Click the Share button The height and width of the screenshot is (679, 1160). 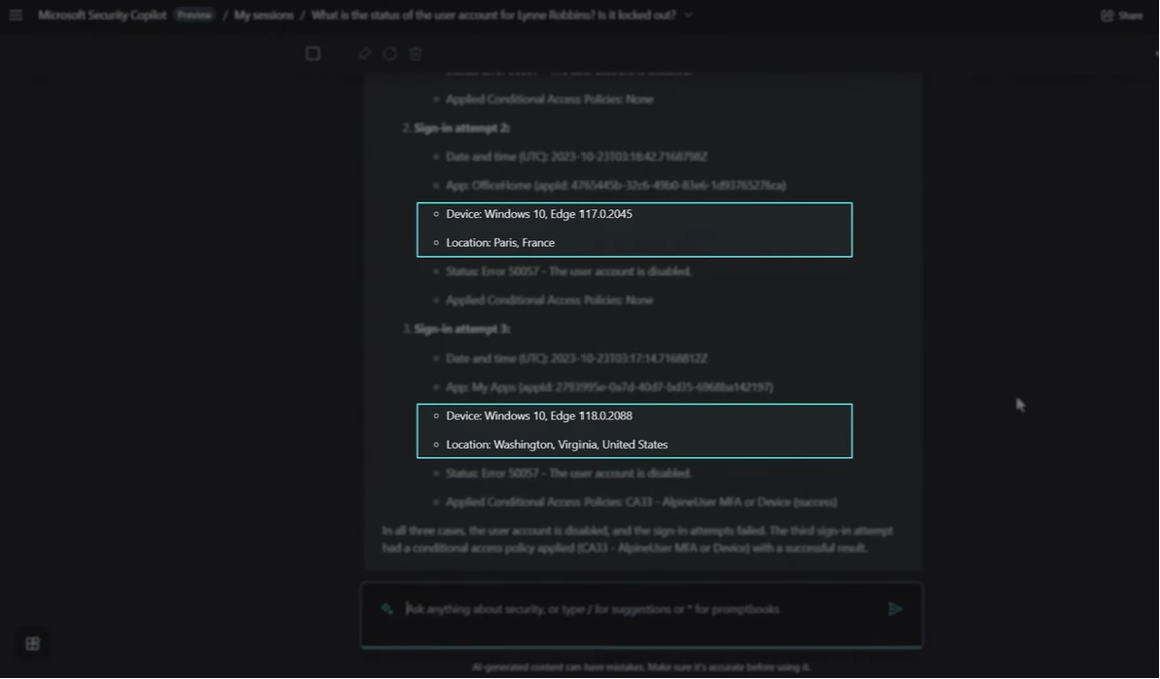pyautogui.click(x=1121, y=16)
